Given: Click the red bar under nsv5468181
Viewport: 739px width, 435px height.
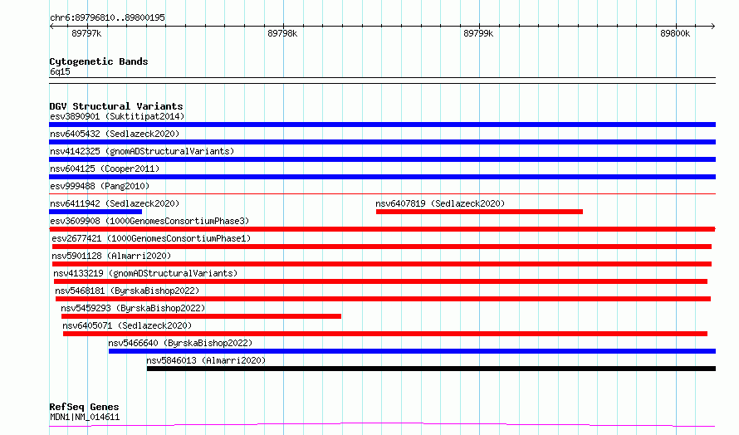Looking at the screenshot, I should point(383,299).
